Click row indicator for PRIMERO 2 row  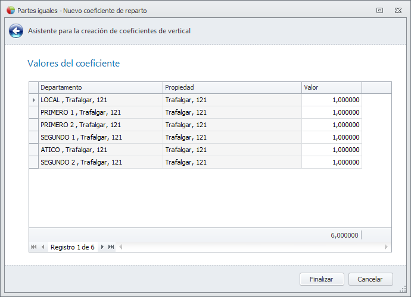click(33, 125)
